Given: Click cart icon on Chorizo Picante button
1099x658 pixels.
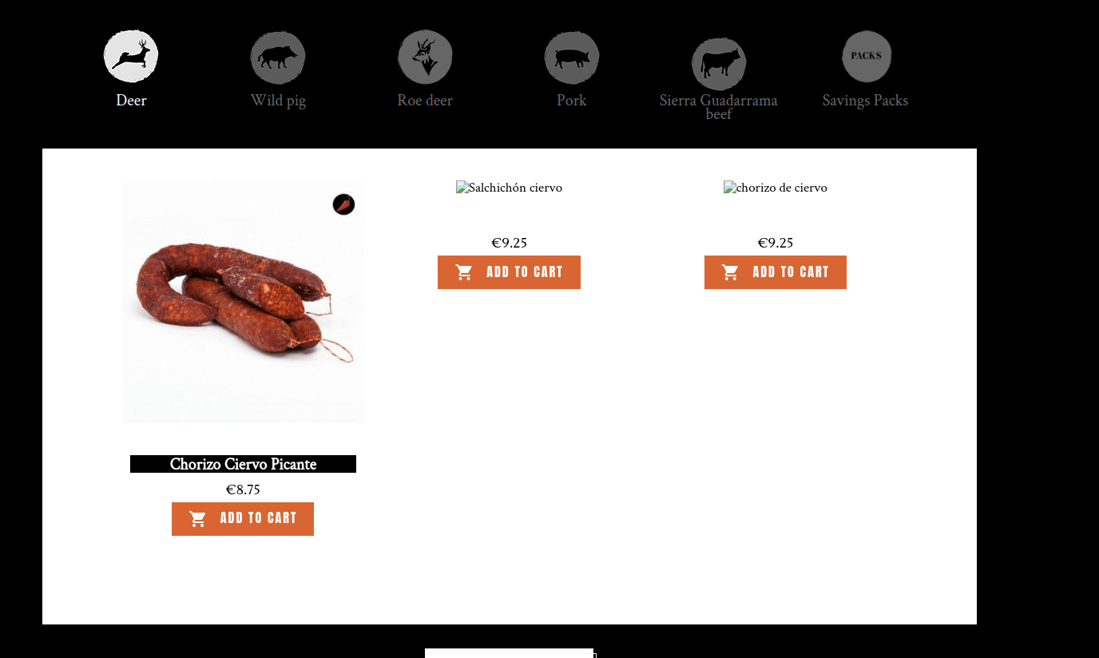Looking at the screenshot, I should pos(198,519).
